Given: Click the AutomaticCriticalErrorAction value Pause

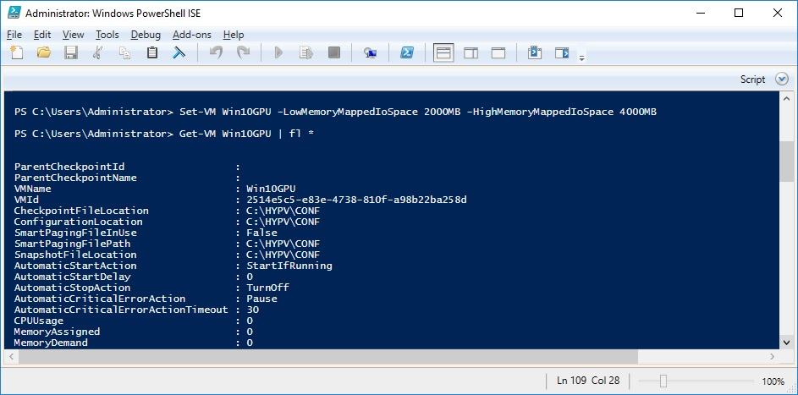Looking at the screenshot, I should [x=261, y=299].
